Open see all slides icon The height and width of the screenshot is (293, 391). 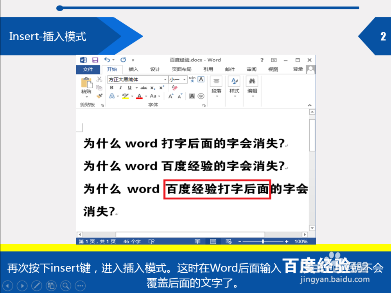tap(51, 286)
